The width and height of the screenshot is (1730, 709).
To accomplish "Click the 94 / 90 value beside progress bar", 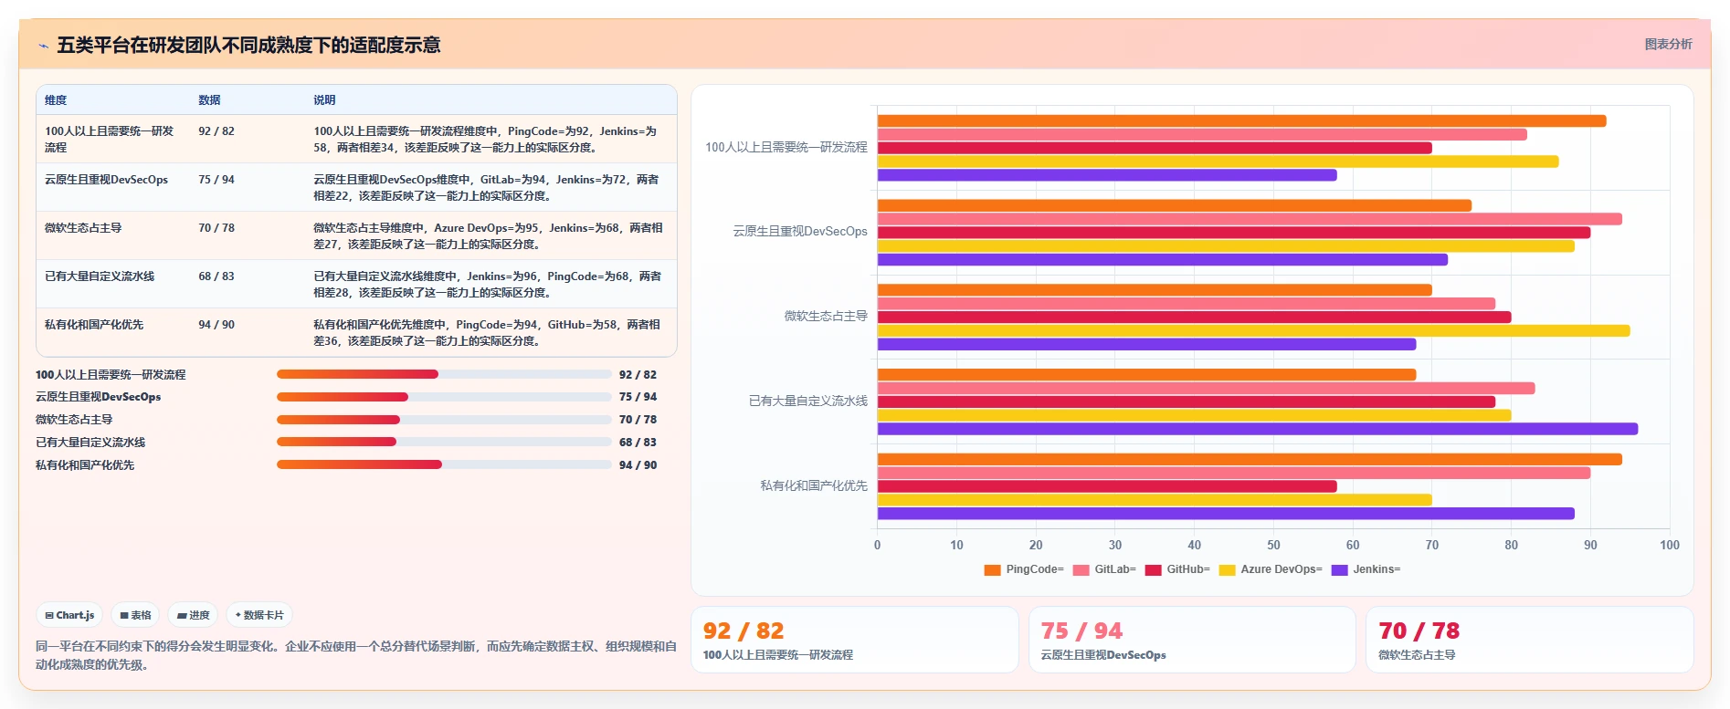I will tap(638, 465).
